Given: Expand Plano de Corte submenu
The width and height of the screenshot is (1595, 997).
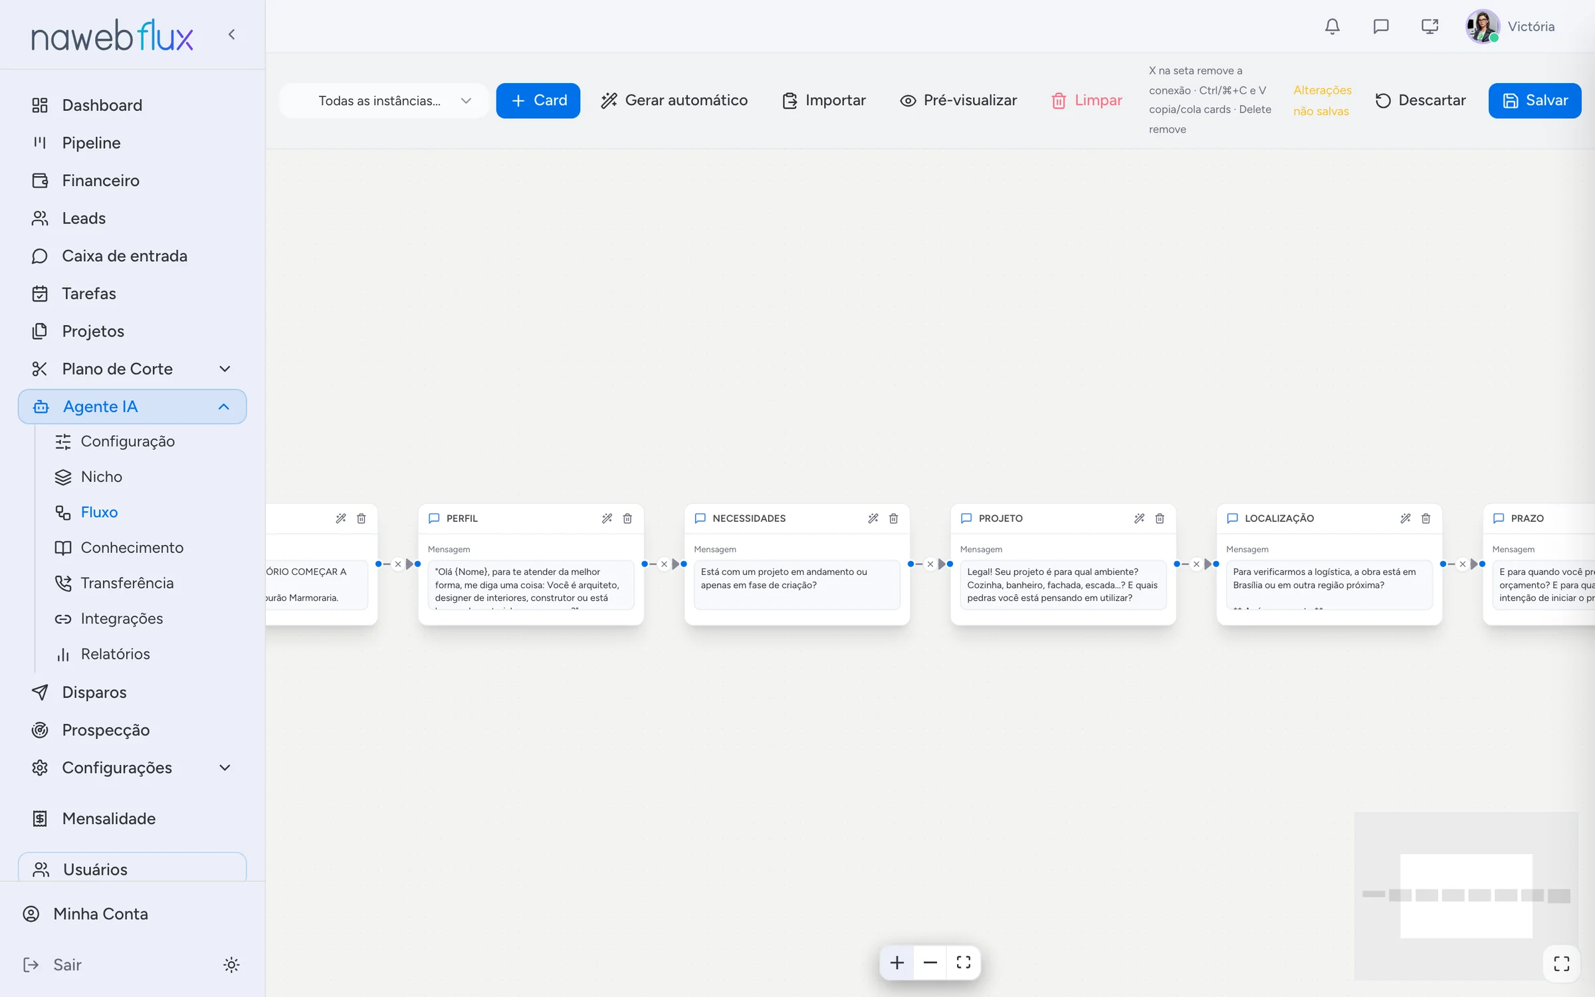Looking at the screenshot, I should tap(225, 369).
